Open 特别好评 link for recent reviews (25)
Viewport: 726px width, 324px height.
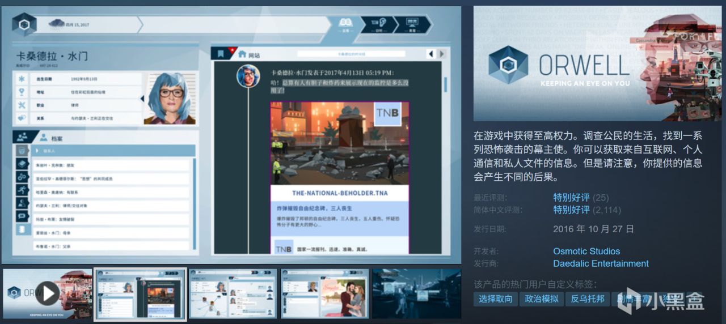(571, 198)
